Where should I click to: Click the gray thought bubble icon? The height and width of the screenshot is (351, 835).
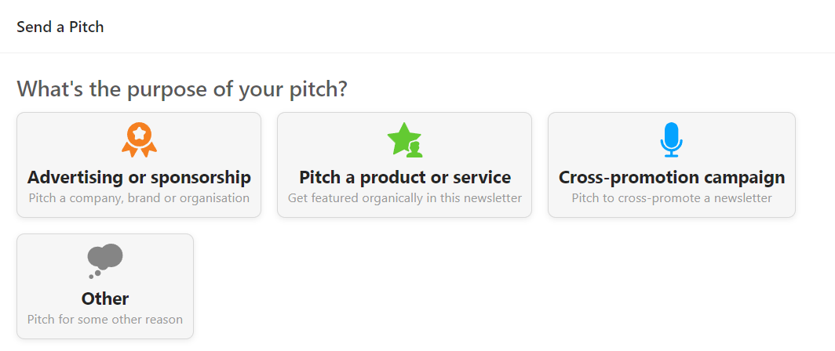point(105,259)
